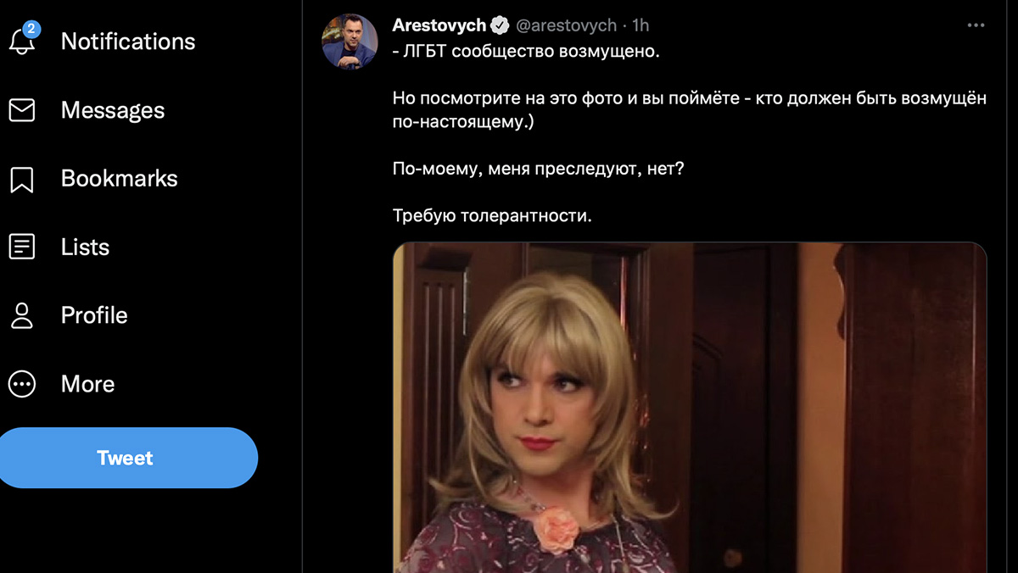The image size is (1018, 573).
Task: Click the Bookmarks ribbon icon
Action: pyautogui.click(x=21, y=179)
